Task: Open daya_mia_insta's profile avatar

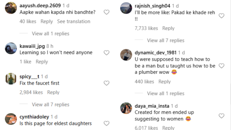Action: pos(126,108)
